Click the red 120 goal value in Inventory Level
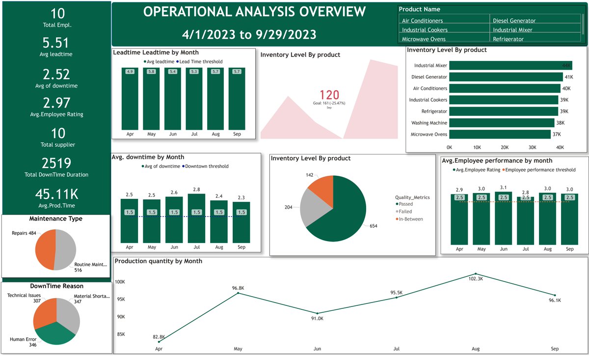 pos(330,95)
